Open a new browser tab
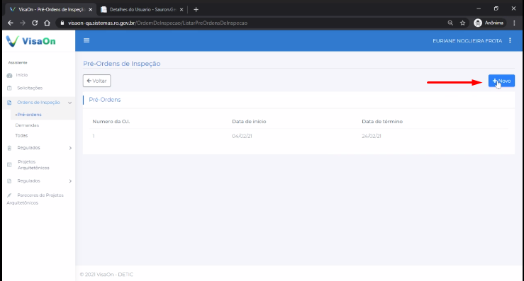The image size is (524, 281). (x=196, y=10)
